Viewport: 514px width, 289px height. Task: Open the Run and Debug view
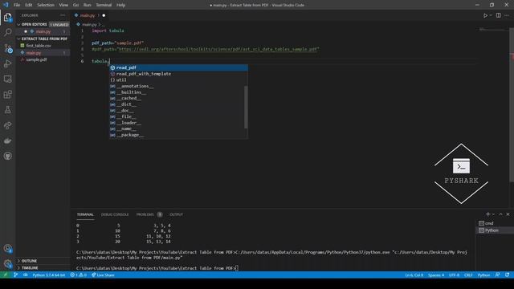click(x=7, y=63)
